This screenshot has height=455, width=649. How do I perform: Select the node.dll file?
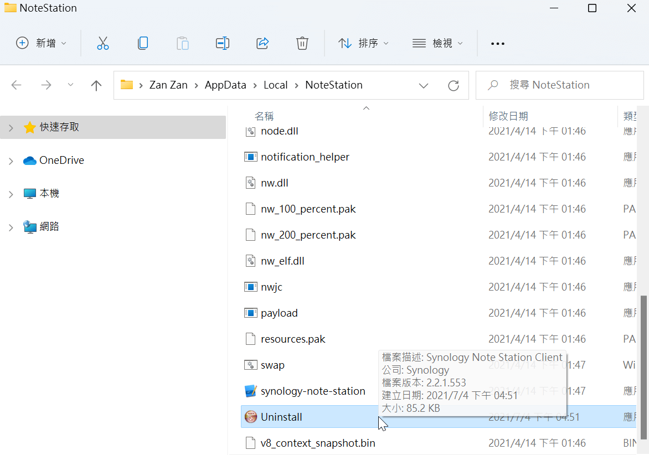(280, 131)
